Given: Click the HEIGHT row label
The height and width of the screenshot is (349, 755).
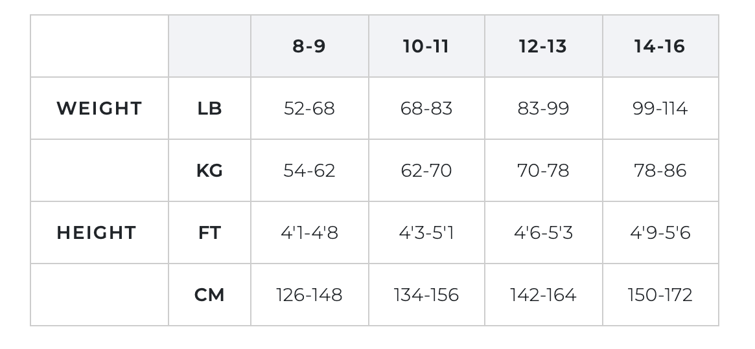Looking at the screenshot, I should pos(97,232).
